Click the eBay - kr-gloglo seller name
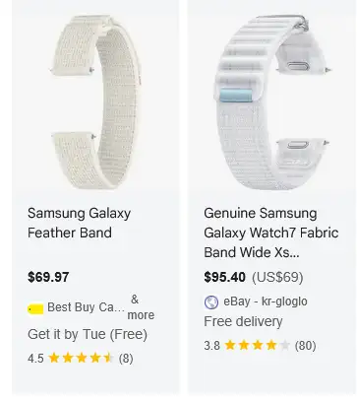The width and height of the screenshot is (357, 401). [x=266, y=301]
